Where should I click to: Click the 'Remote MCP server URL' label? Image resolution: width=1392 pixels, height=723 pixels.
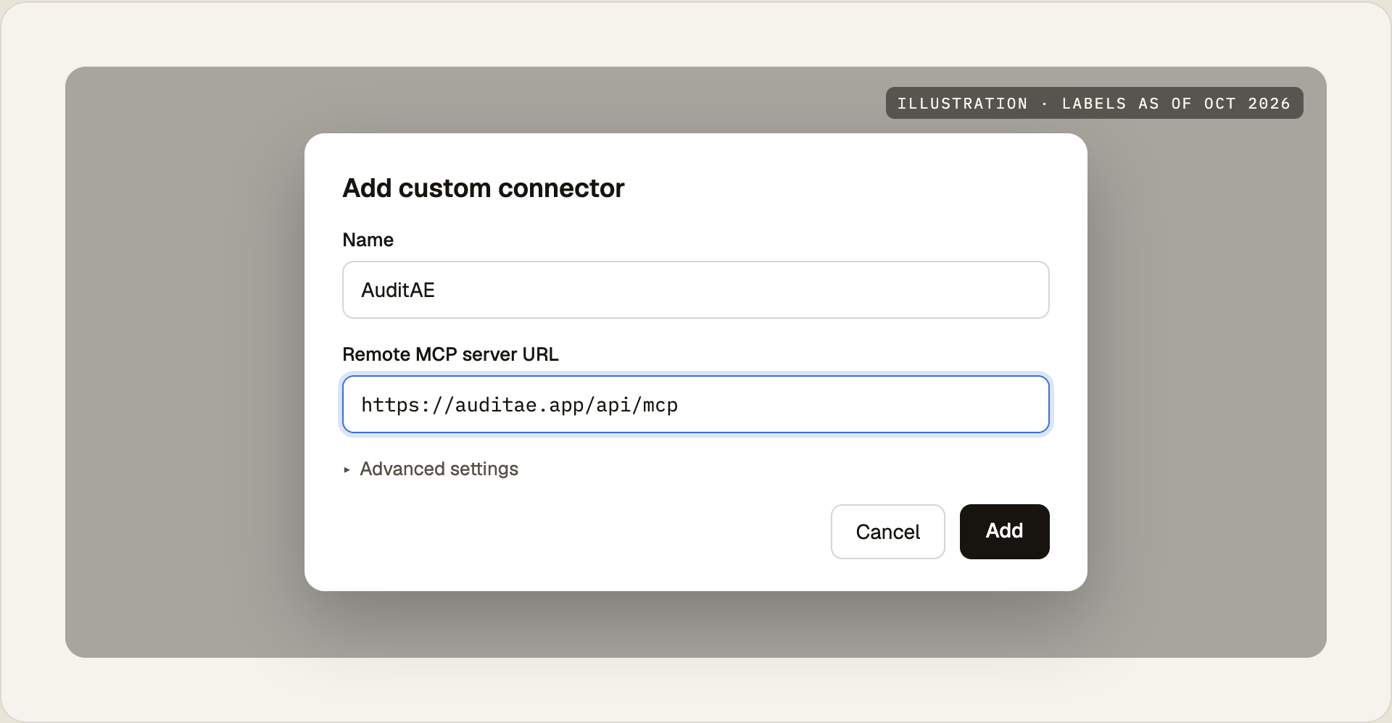pos(450,354)
